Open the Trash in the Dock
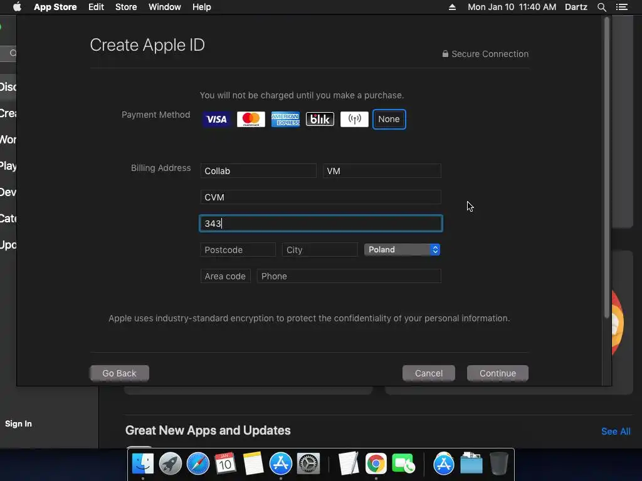The image size is (642, 481). pos(498,463)
